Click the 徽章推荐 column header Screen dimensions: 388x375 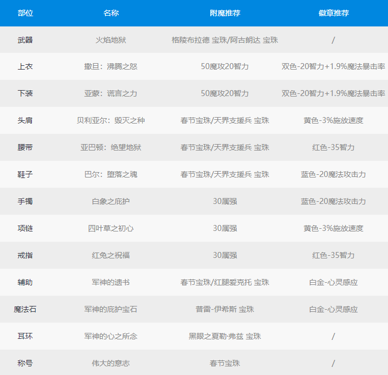[333, 13]
